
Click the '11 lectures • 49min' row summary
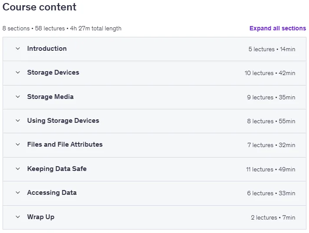coord(270,169)
